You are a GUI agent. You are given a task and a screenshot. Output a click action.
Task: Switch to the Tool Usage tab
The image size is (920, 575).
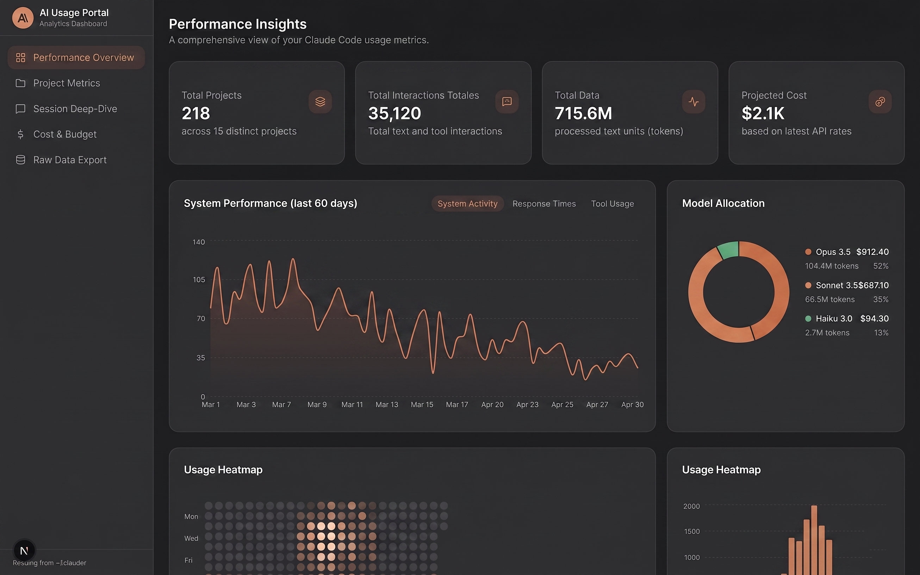point(613,203)
